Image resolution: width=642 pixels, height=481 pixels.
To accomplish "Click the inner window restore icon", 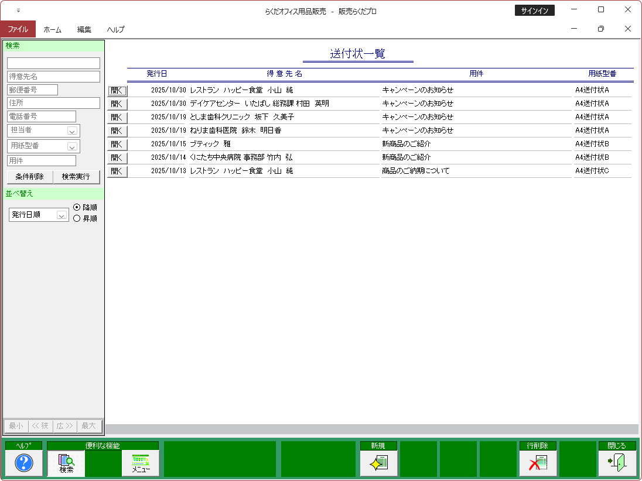I will 600,29.
